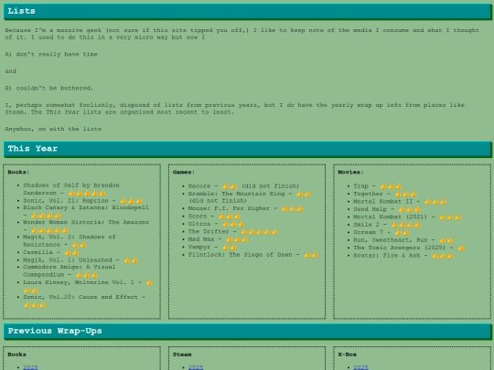Click the Books: label in This Year
Screen dimensions: 494x370
click(x=18, y=172)
